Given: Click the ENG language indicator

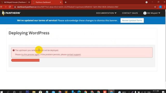Looking at the screenshot, I should pos(149,92).
